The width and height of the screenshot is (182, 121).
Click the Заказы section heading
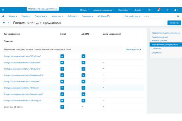(8, 41)
